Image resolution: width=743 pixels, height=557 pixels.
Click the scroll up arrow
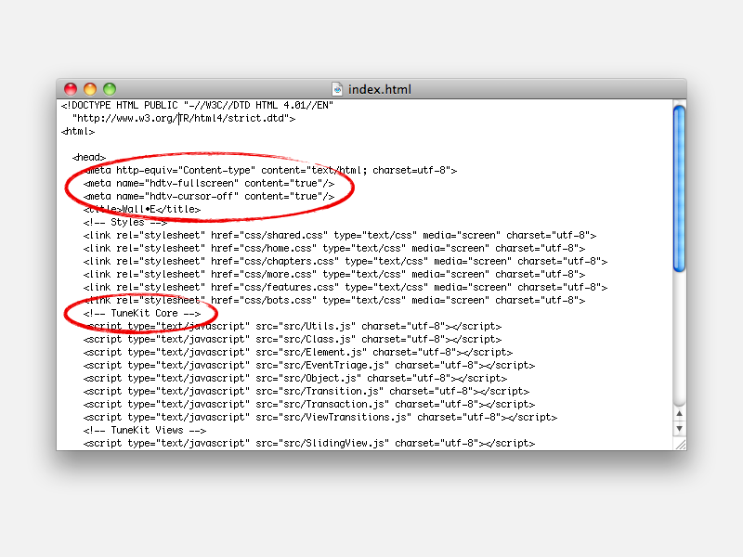(x=679, y=413)
